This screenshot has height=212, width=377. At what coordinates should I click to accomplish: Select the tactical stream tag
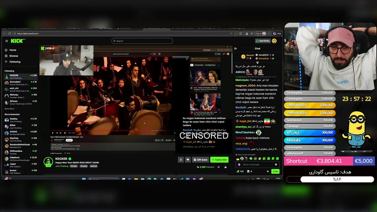point(93,166)
